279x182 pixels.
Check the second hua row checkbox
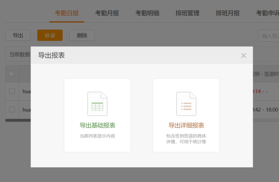click(x=12, y=109)
